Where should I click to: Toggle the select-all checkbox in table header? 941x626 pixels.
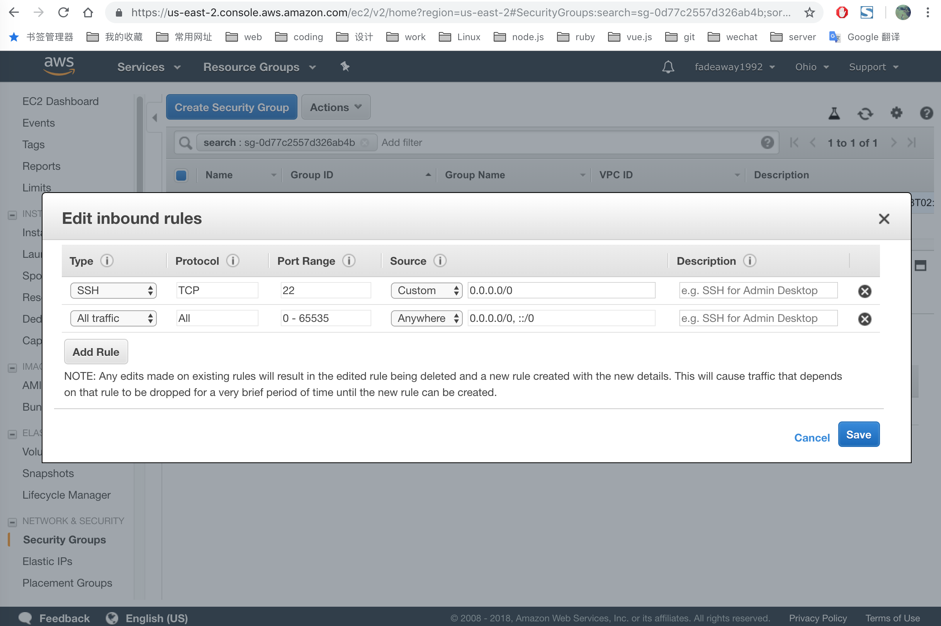click(181, 175)
